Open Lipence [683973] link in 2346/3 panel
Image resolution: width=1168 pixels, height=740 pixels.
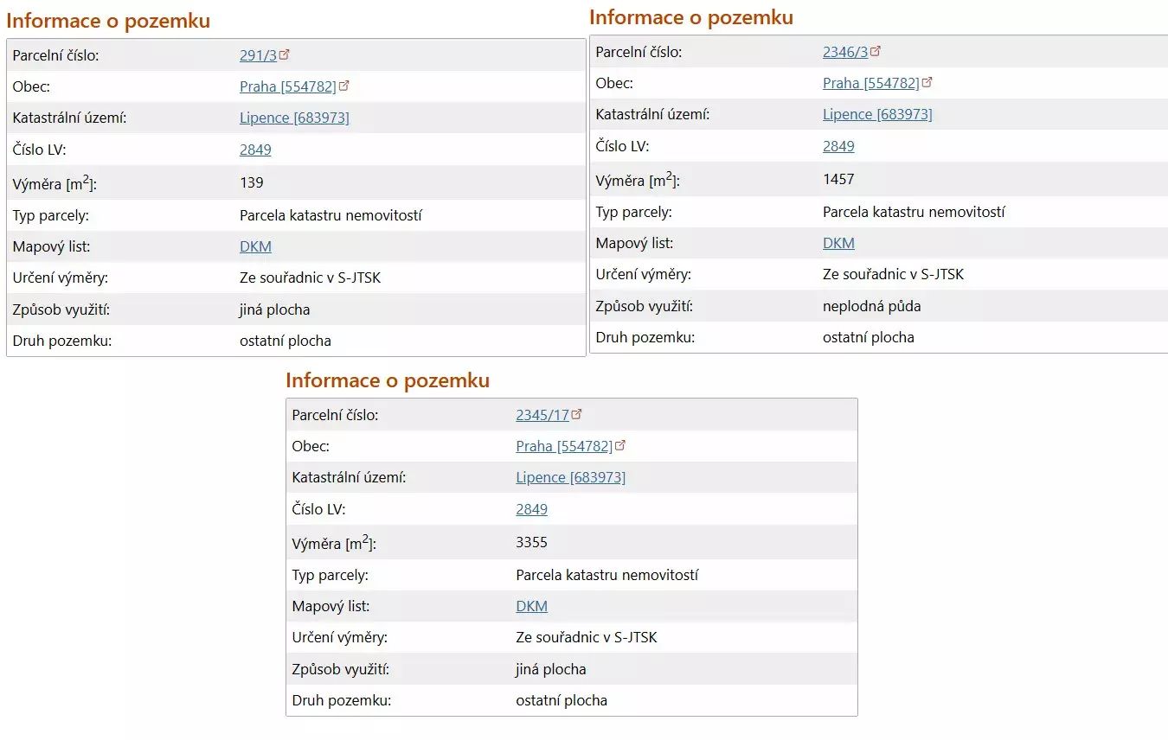tap(877, 114)
